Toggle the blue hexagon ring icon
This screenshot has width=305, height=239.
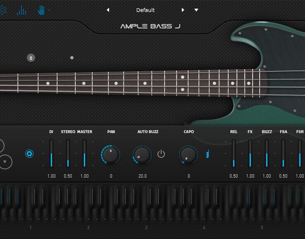pyautogui.click(x=29, y=154)
